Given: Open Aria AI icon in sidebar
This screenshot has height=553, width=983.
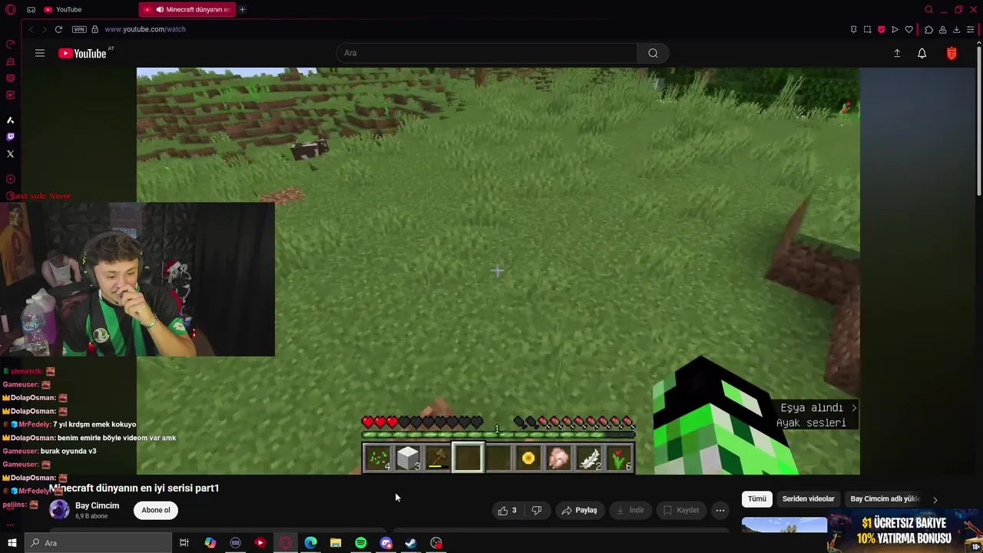Looking at the screenshot, I should point(10,120).
